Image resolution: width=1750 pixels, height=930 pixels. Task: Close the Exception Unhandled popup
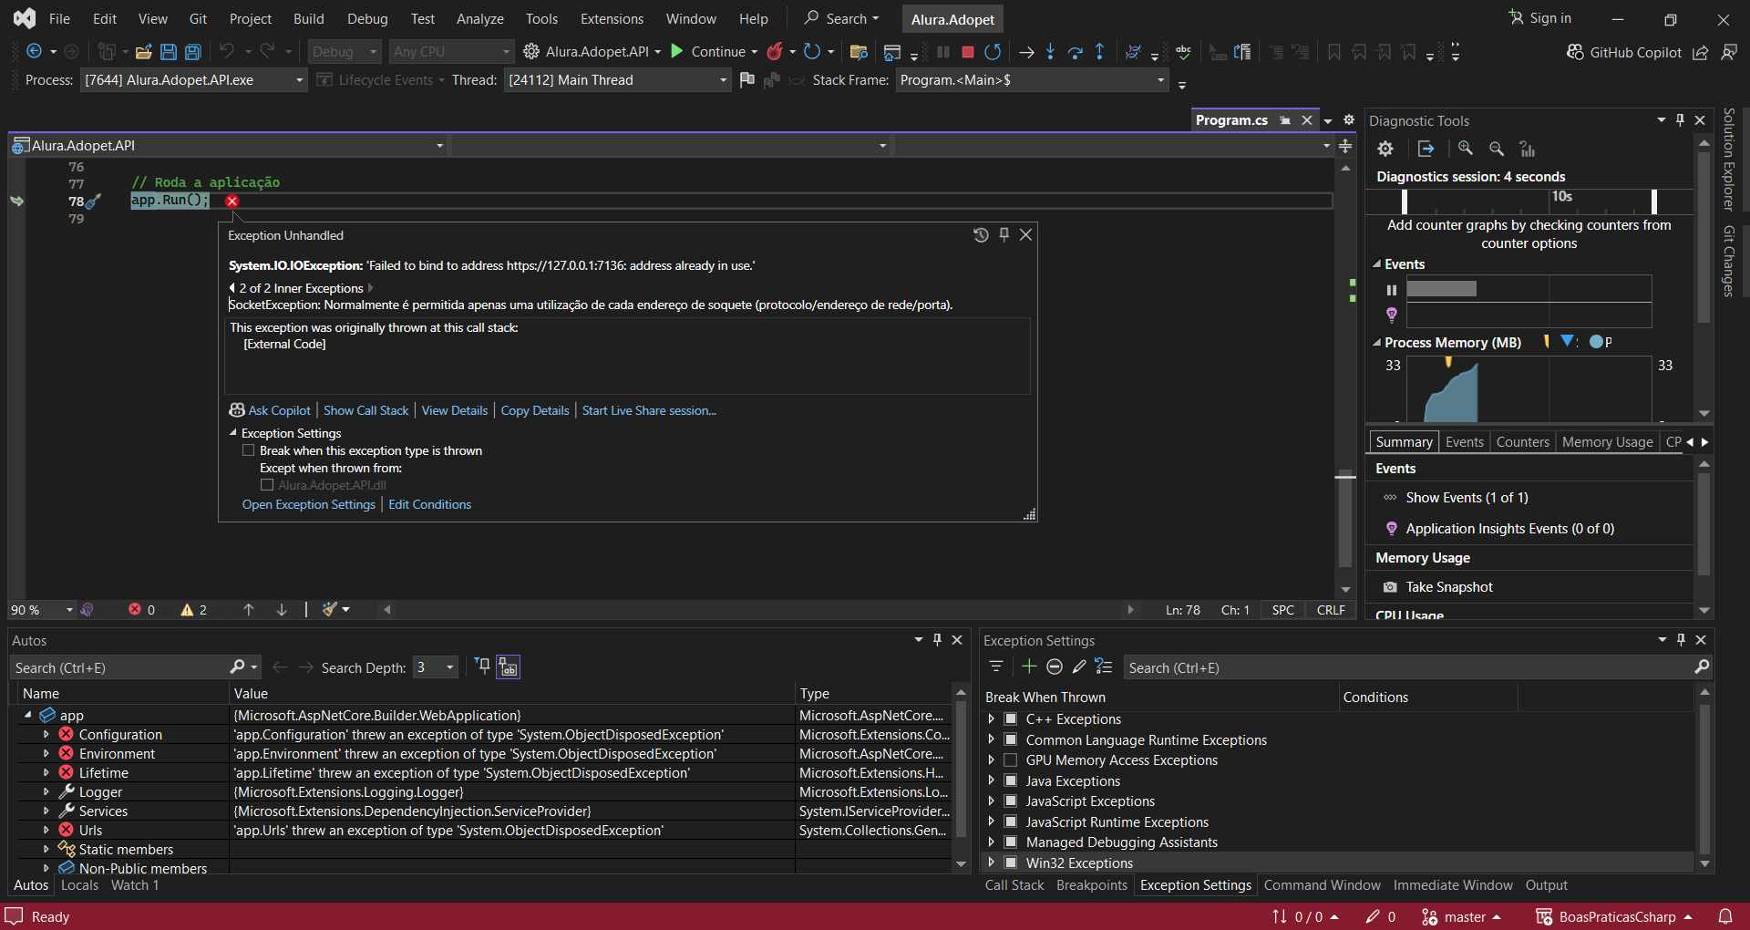click(1025, 235)
